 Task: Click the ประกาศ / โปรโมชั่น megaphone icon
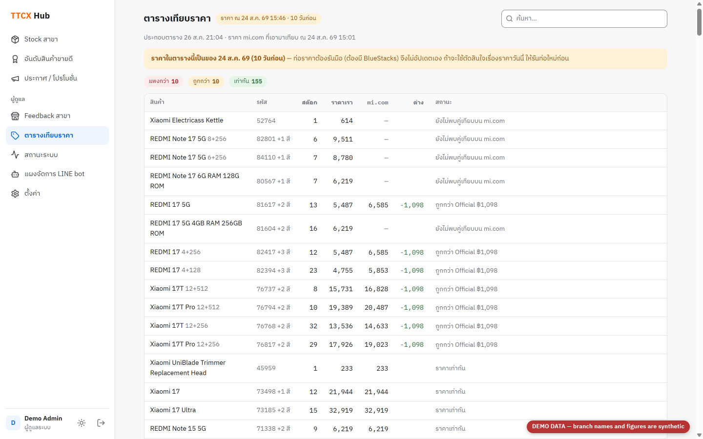click(x=15, y=79)
